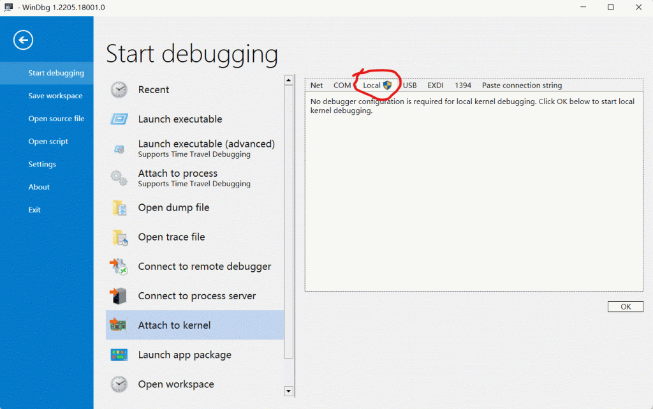This screenshot has width=653, height=409.
Task: Click the Attach to process gears icon
Action: click(x=119, y=178)
